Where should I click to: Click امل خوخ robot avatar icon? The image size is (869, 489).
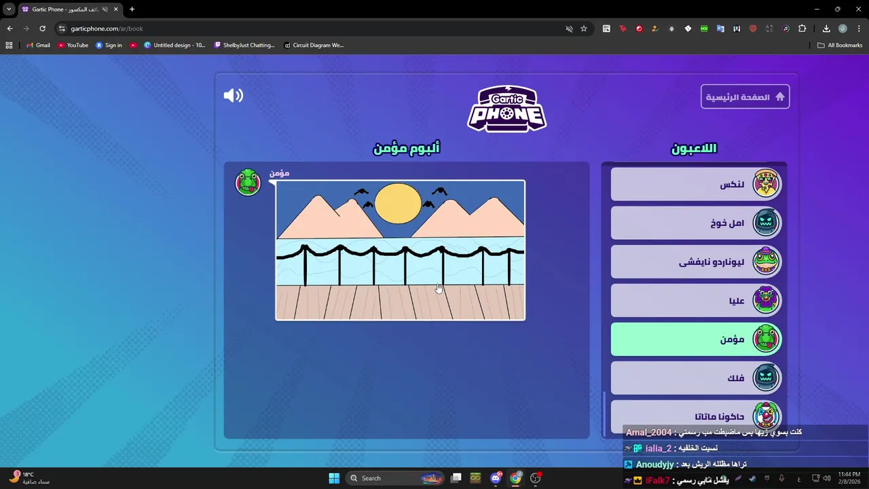pyautogui.click(x=766, y=222)
